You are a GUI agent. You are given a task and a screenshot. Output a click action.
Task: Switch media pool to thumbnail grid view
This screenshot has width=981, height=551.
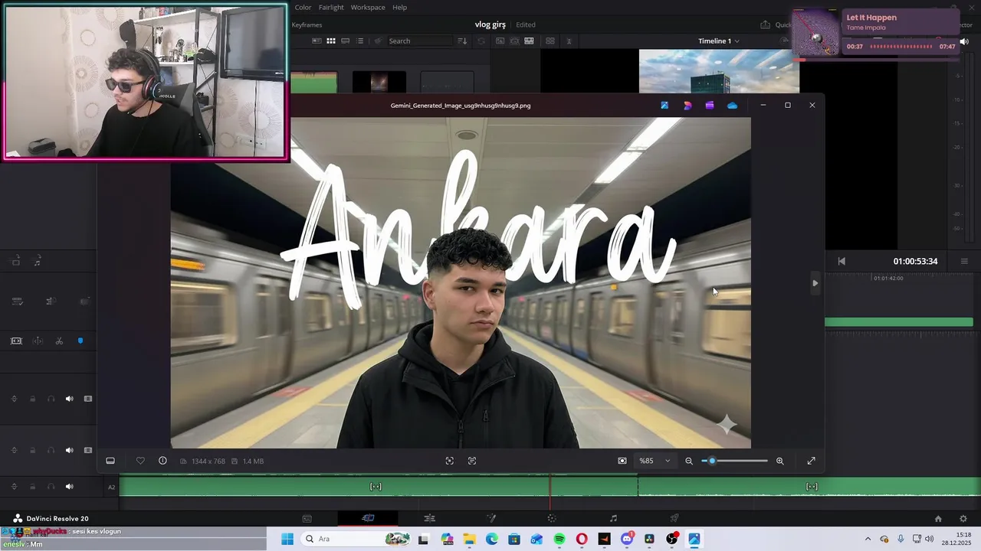coord(331,41)
